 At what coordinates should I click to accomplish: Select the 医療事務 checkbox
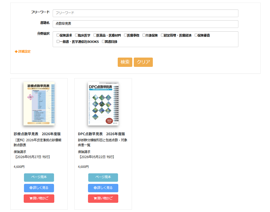tap(126, 35)
